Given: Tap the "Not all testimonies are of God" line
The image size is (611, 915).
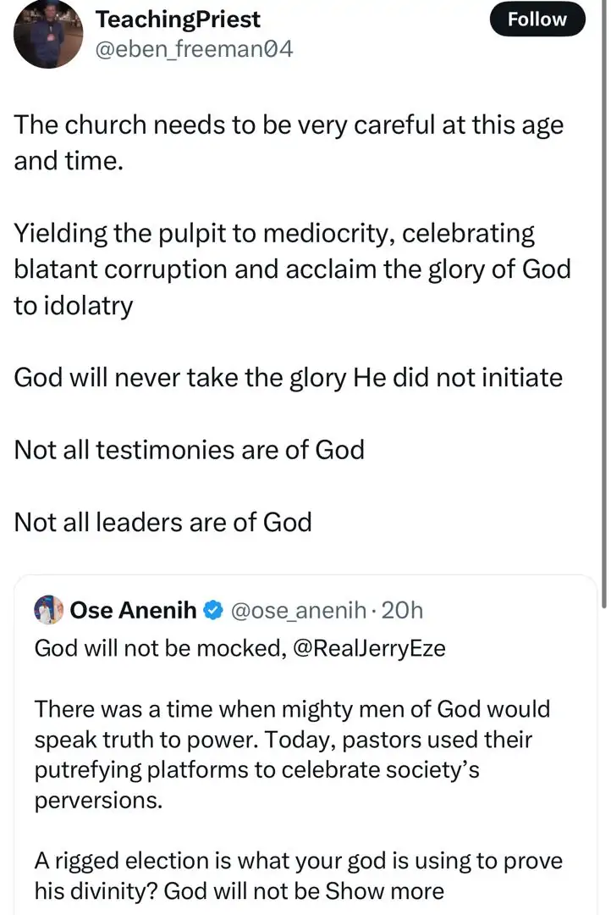Looking at the screenshot, I should [x=190, y=449].
